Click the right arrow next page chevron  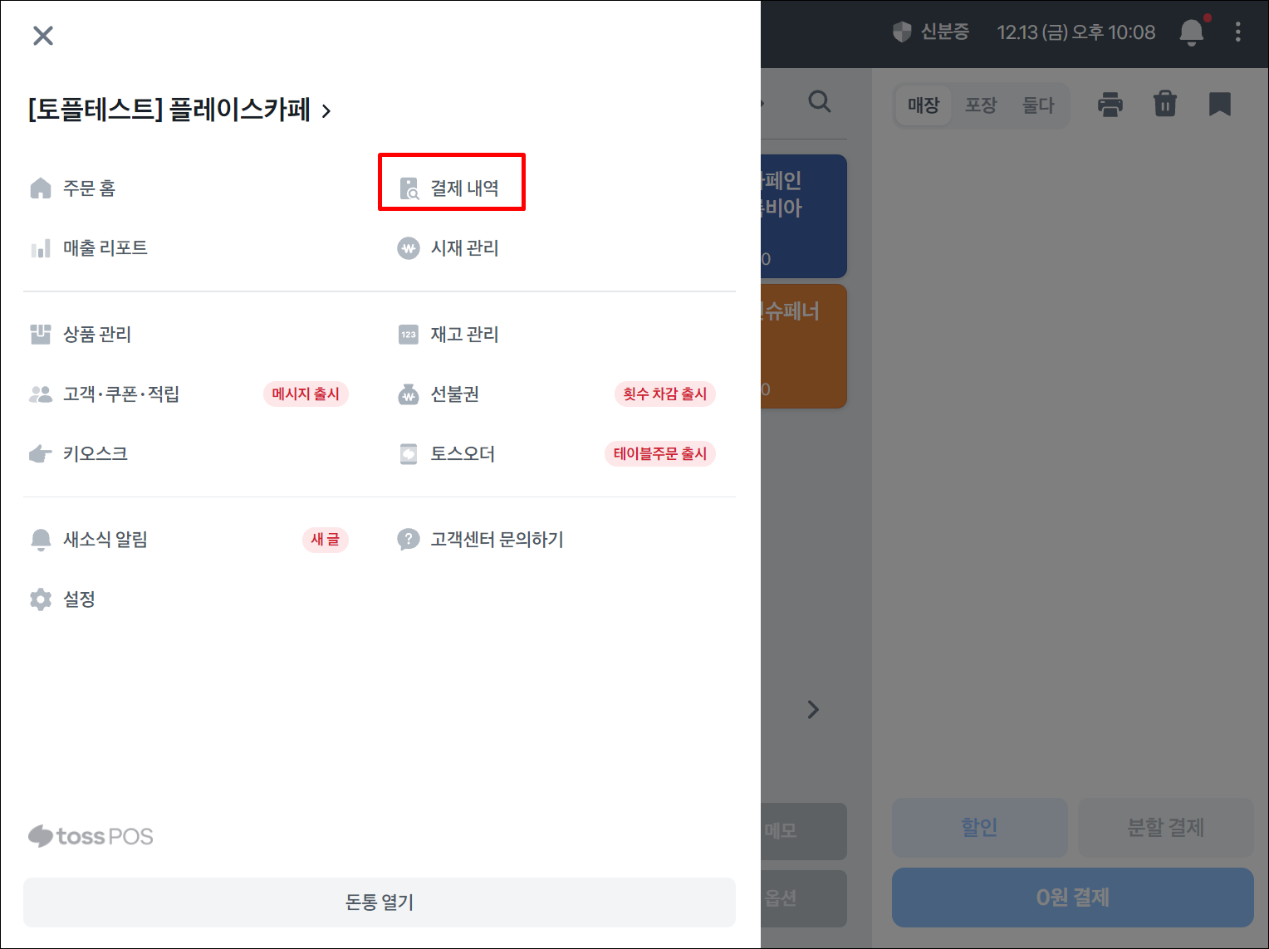[813, 710]
